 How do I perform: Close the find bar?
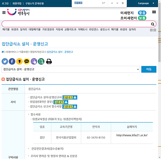point(123,3)
